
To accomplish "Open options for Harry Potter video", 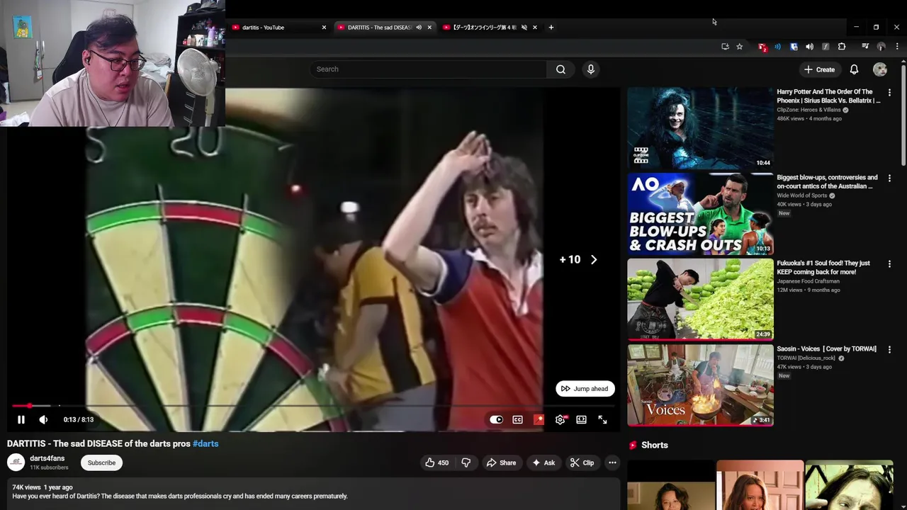I will (x=889, y=93).
